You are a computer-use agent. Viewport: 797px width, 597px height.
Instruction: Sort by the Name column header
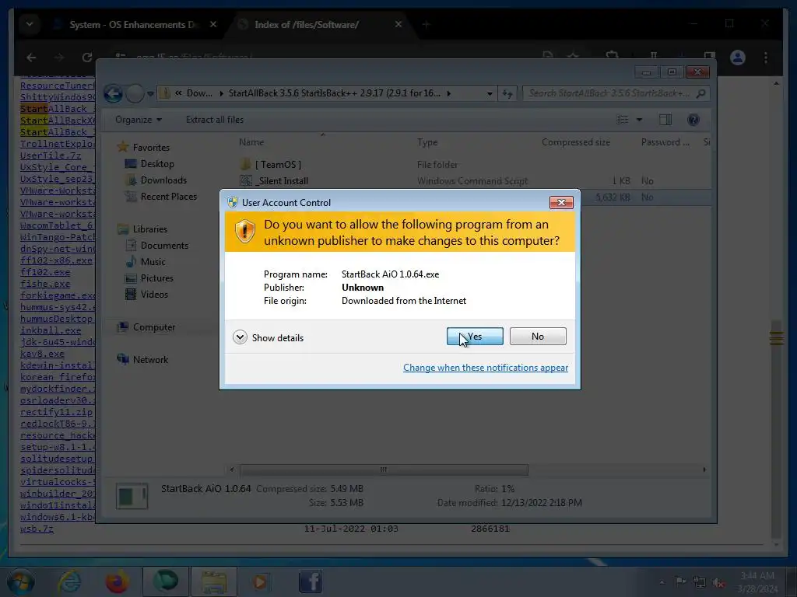point(251,142)
